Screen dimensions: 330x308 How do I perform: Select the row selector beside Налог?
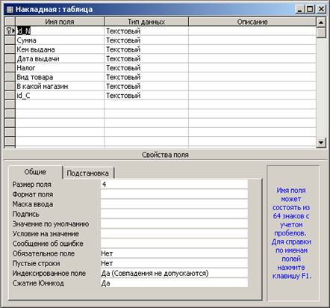[10, 68]
